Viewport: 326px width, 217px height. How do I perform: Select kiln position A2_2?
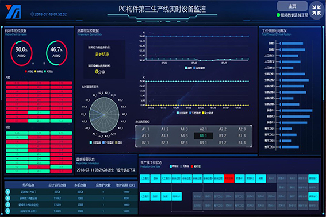[x=223, y=129]
